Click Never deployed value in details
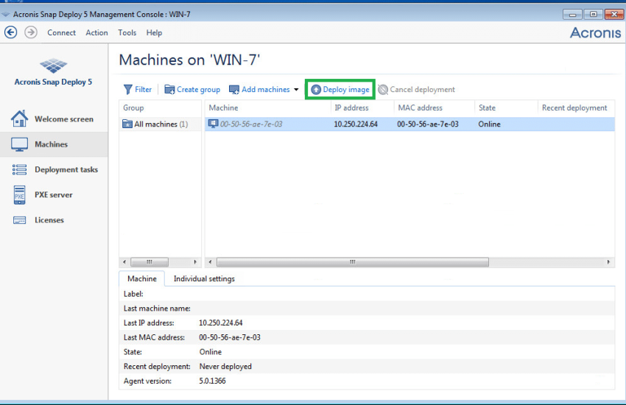The image size is (626, 405). tap(225, 366)
